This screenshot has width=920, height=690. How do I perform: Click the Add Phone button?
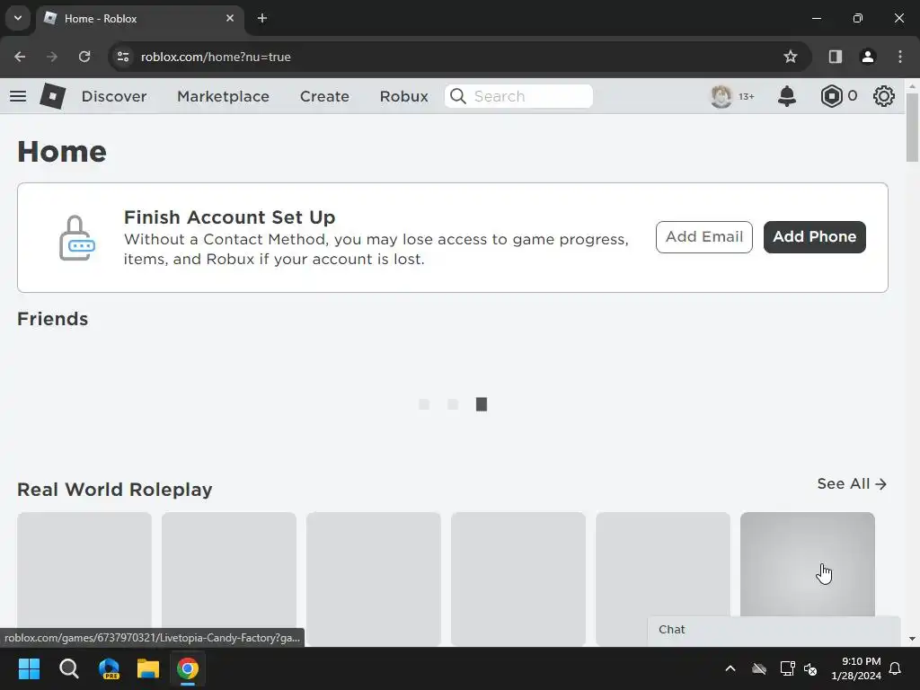[814, 237]
